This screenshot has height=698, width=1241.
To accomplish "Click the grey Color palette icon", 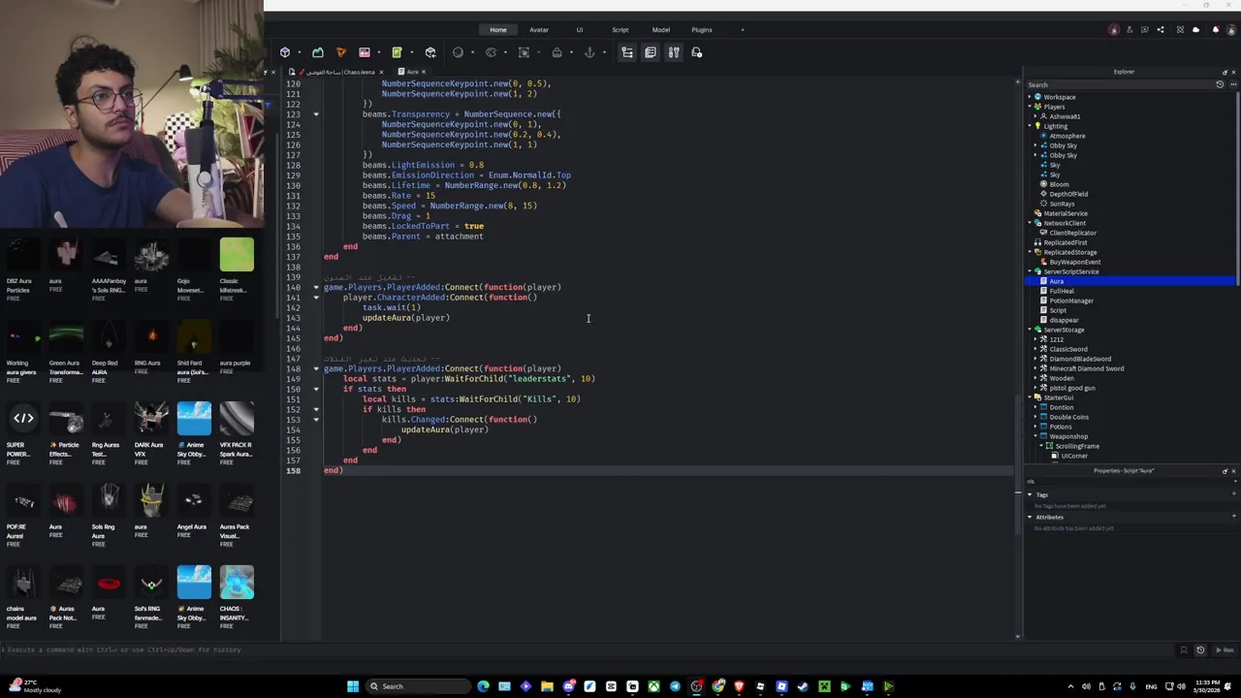I will (x=491, y=52).
